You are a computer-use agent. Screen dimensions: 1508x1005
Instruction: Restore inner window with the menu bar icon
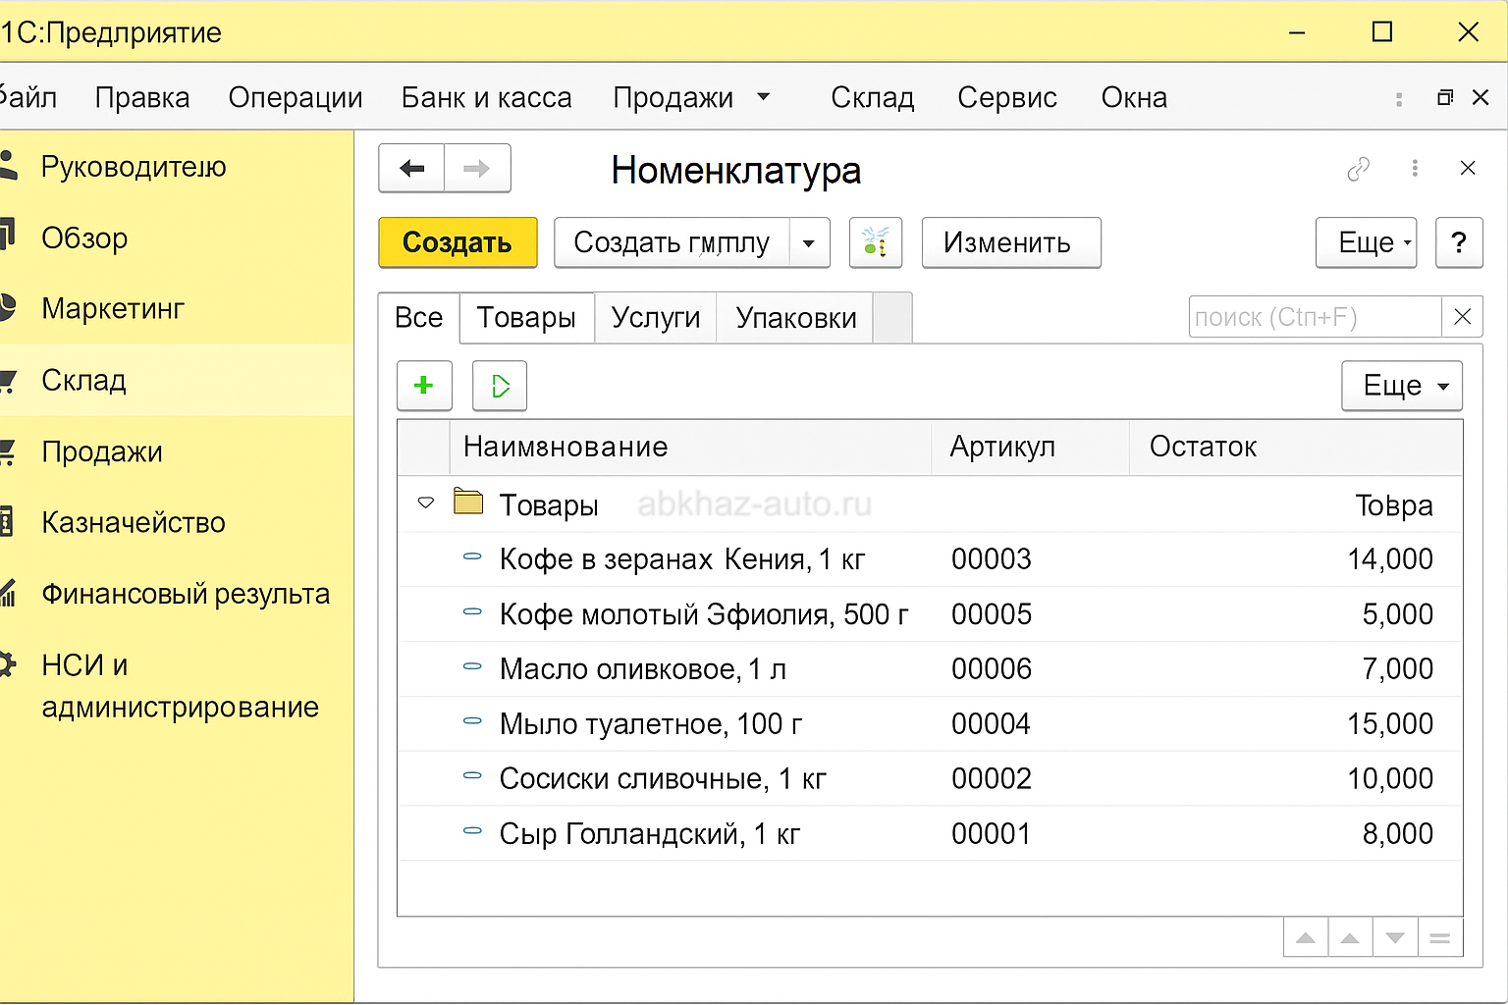point(1444,97)
